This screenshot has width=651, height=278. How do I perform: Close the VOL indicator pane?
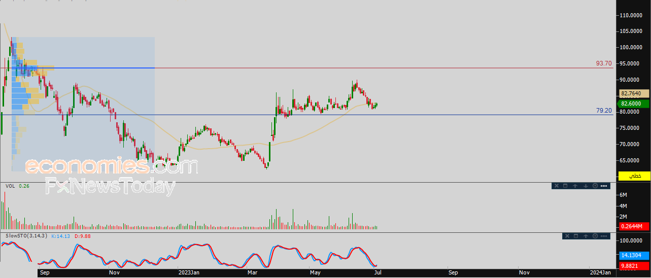point(557,186)
